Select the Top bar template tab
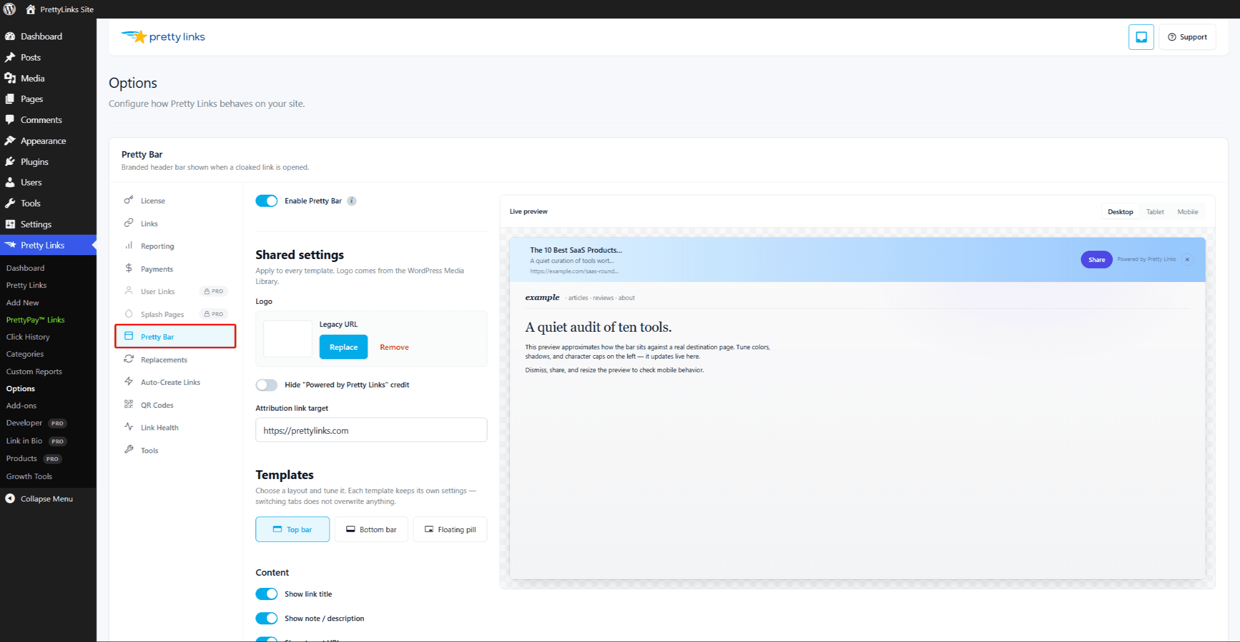Image resolution: width=1240 pixels, height=642 pixels. (293, 529)
